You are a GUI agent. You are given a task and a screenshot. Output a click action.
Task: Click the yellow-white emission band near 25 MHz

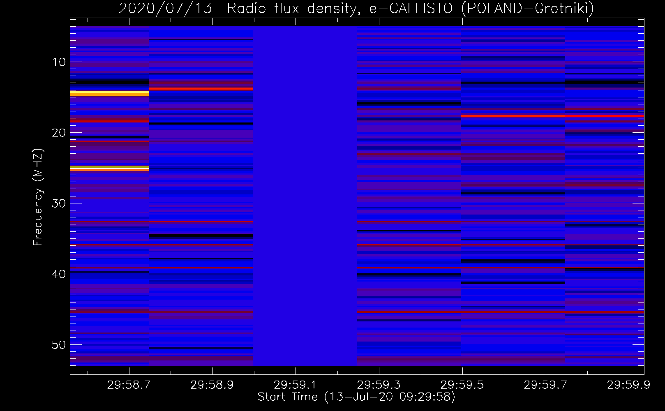point(109,169)
